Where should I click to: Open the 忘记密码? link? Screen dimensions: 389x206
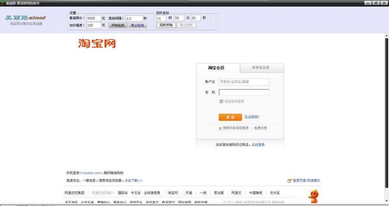pos(252,117)
